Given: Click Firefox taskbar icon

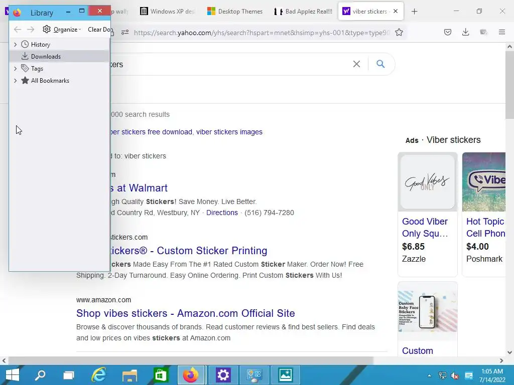Looking at the screenshot, I should (191, 375).
